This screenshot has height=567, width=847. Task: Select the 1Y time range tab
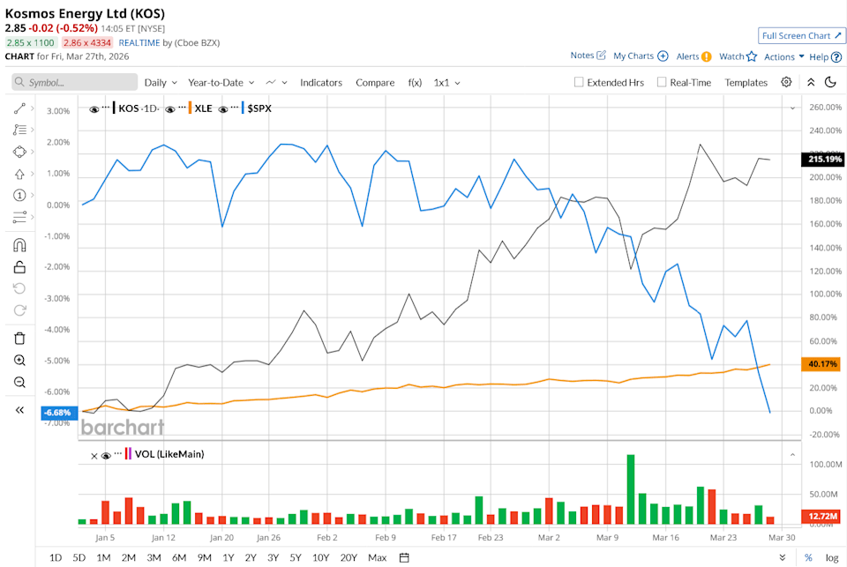(x=227, y=557)
